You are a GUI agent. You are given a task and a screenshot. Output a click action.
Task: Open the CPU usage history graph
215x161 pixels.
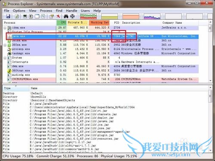(88, 16)
